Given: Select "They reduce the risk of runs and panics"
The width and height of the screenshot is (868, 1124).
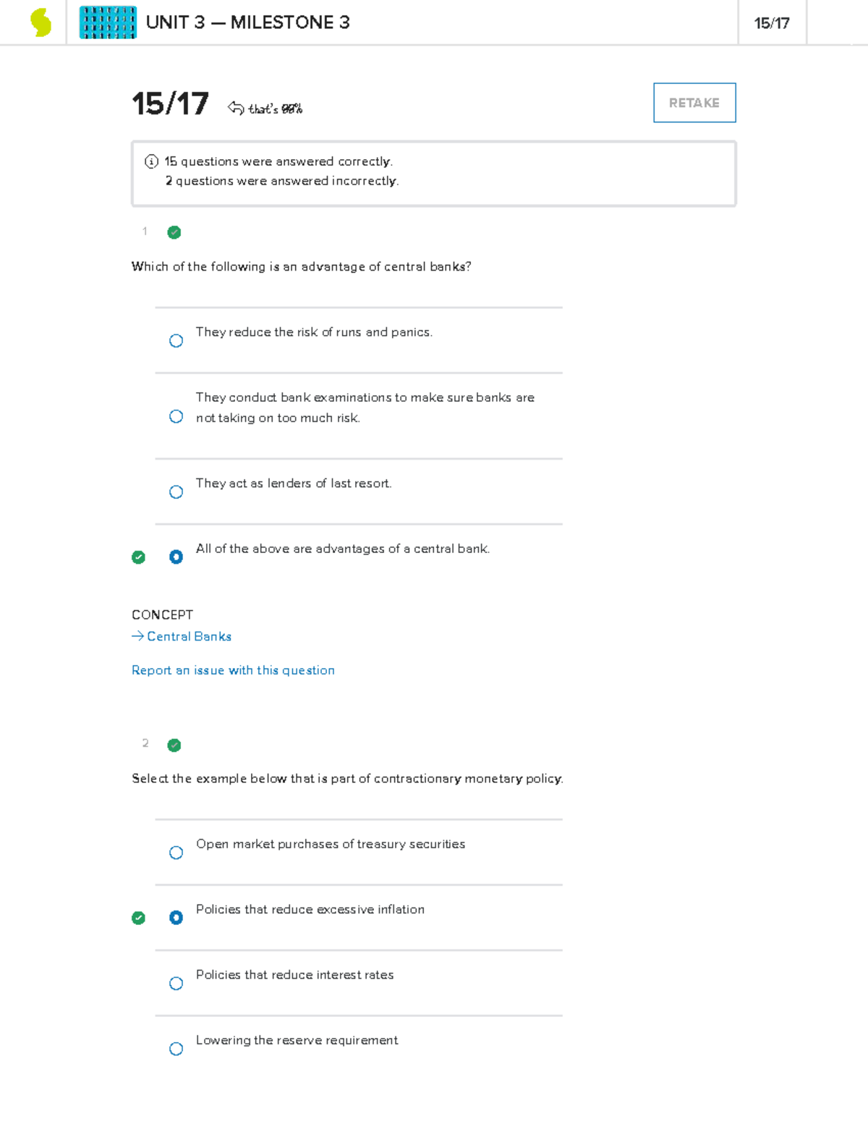Looking at the screenshot, I should click(x=176, y=340).
